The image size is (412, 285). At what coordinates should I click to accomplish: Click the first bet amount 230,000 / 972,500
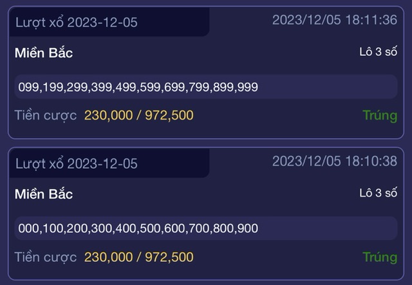(139, 116)
